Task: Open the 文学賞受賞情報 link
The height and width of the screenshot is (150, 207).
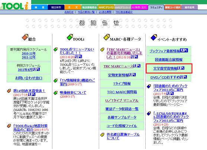Action: coord(165,68)
